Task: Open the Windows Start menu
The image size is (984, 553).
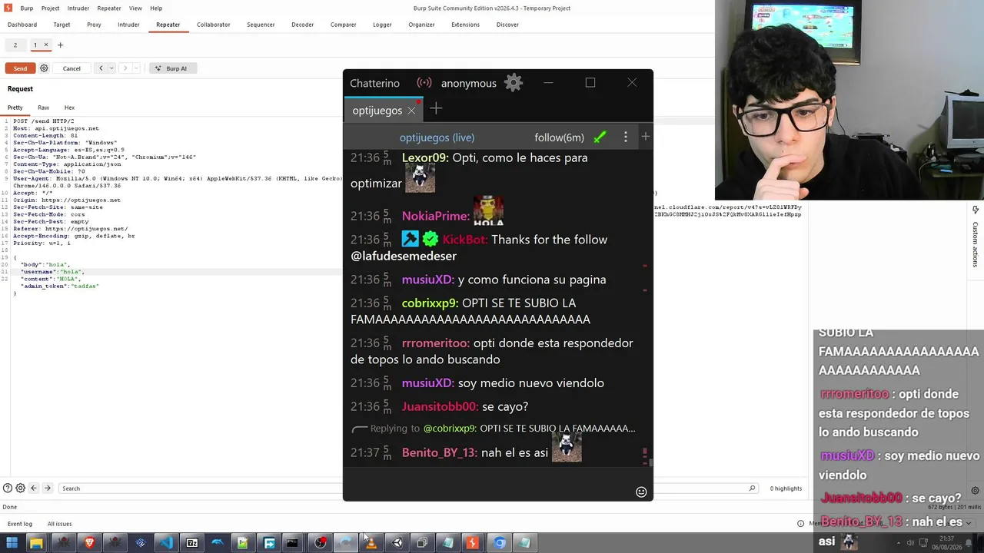Action: tap(12, 543)
